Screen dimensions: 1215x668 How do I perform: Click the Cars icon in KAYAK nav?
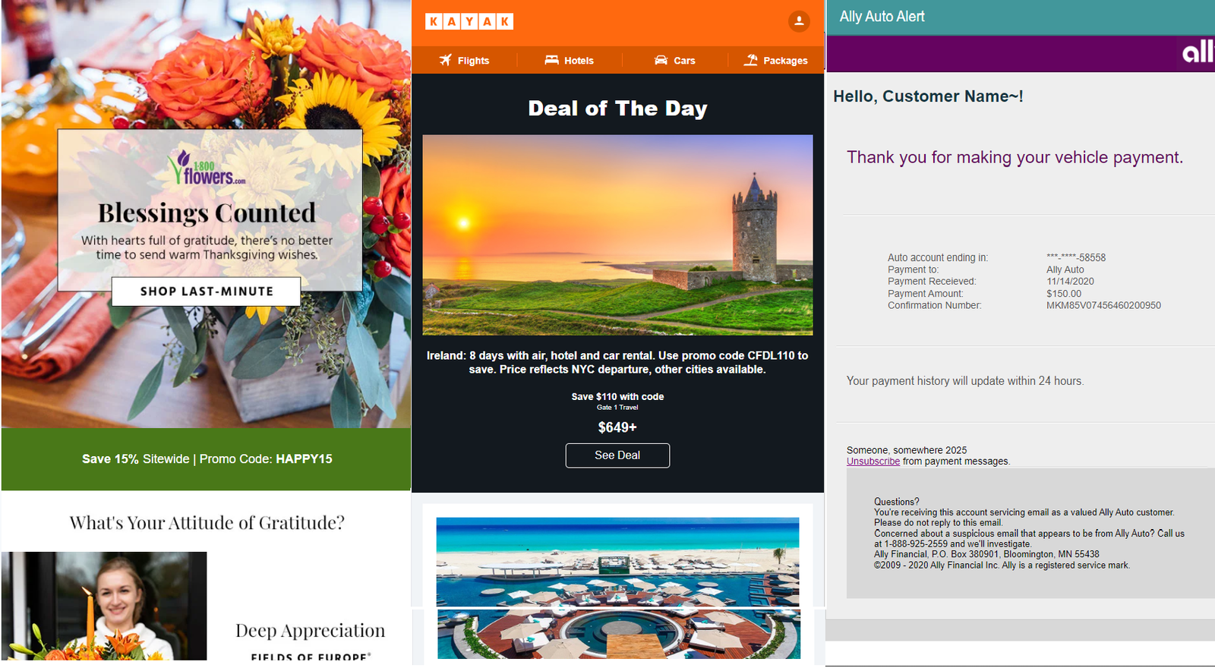pyautogui.click(x=661, y=60)
